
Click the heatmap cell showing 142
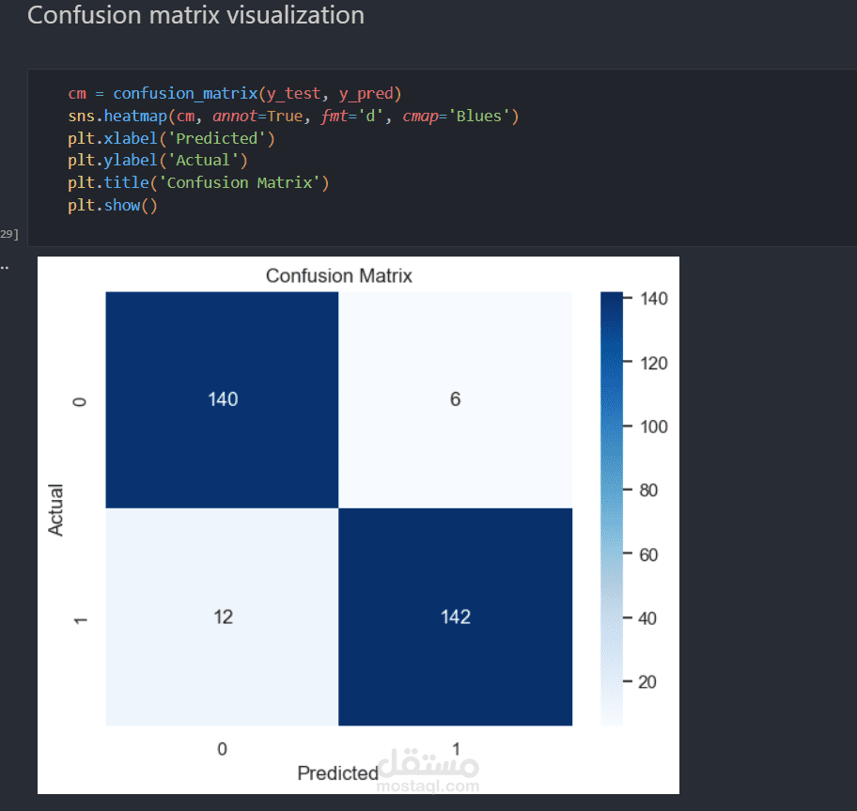tap(455, 617)
